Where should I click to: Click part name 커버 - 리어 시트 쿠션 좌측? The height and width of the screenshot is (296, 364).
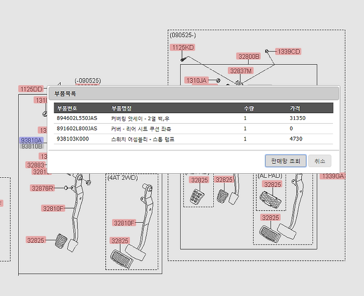coord(141,129)
